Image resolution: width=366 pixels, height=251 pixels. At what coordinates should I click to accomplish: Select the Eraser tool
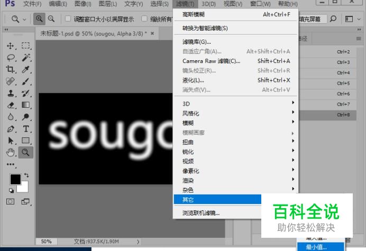pos(11,105)
